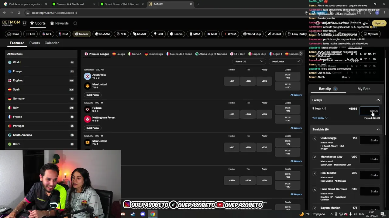Open the Live betting section
Image resolution: width=389 pixels, height=218 pixels.
click(x=30, y=34)
